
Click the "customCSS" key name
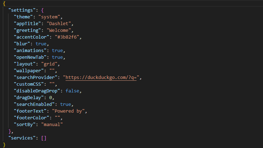click(29, 84)
